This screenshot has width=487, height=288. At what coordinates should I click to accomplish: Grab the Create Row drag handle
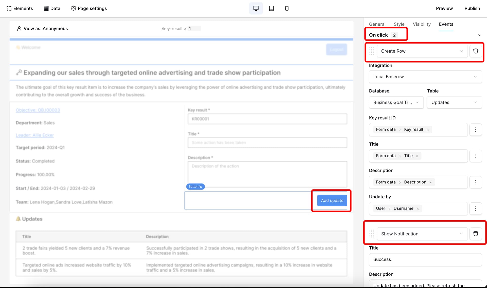coord(372,51)
